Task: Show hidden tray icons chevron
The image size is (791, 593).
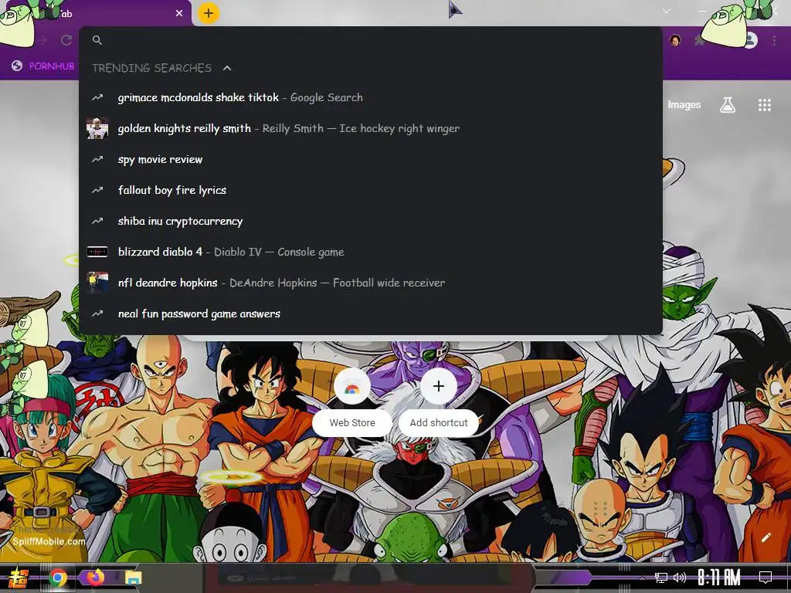Action: [642, 578]
